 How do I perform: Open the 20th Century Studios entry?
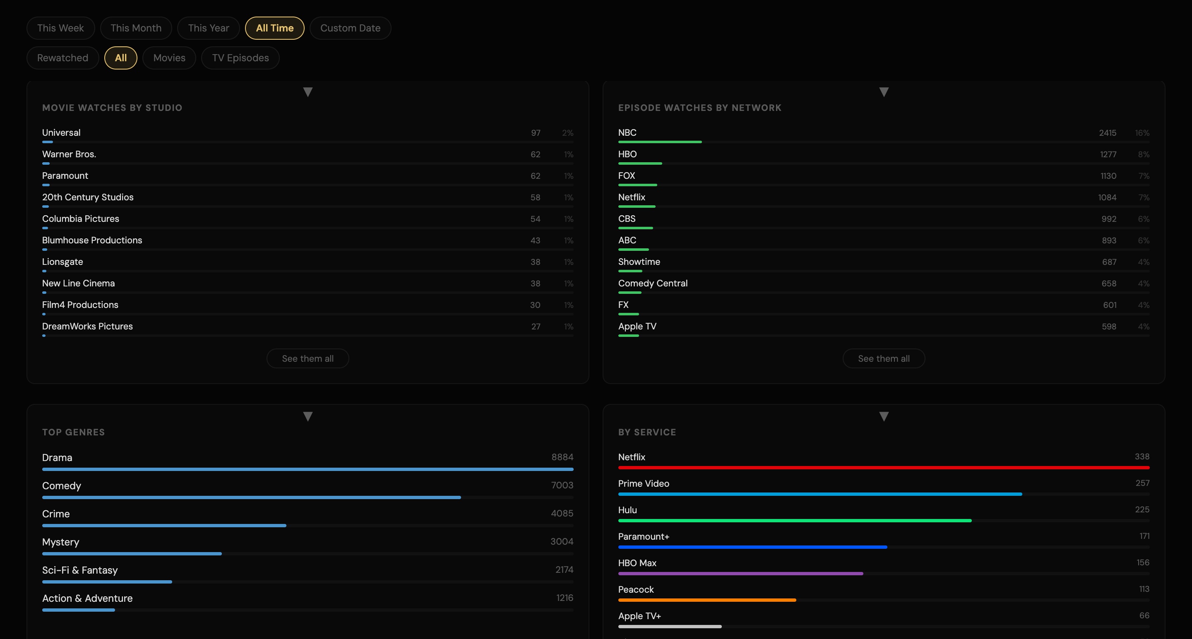(x=308, y=199)
